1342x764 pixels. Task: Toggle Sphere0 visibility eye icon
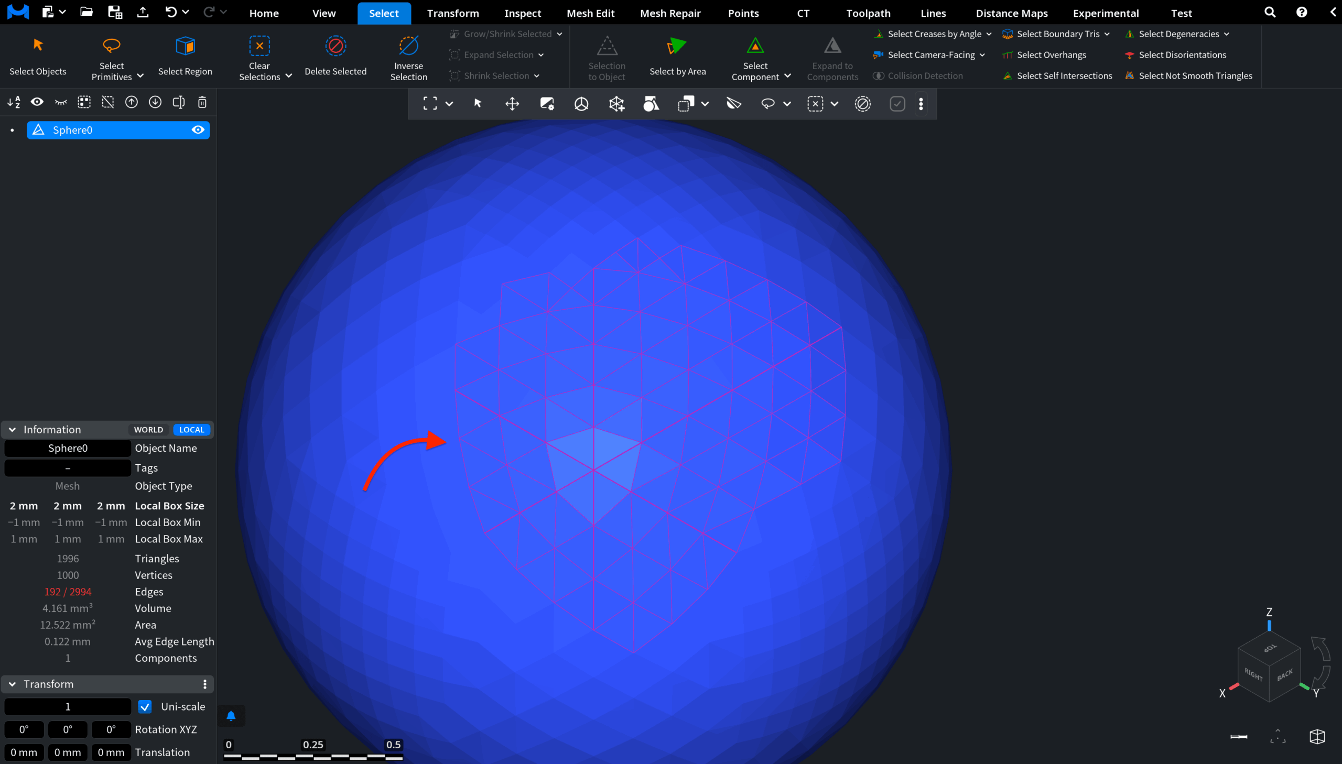[198, 129]
